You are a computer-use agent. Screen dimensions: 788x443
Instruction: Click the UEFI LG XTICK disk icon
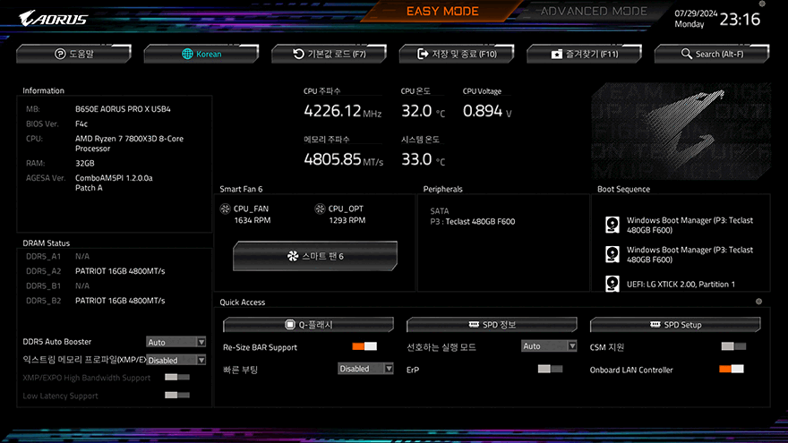(612, 284)
